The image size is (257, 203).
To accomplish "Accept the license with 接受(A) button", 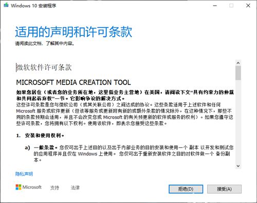I will 224,189.
